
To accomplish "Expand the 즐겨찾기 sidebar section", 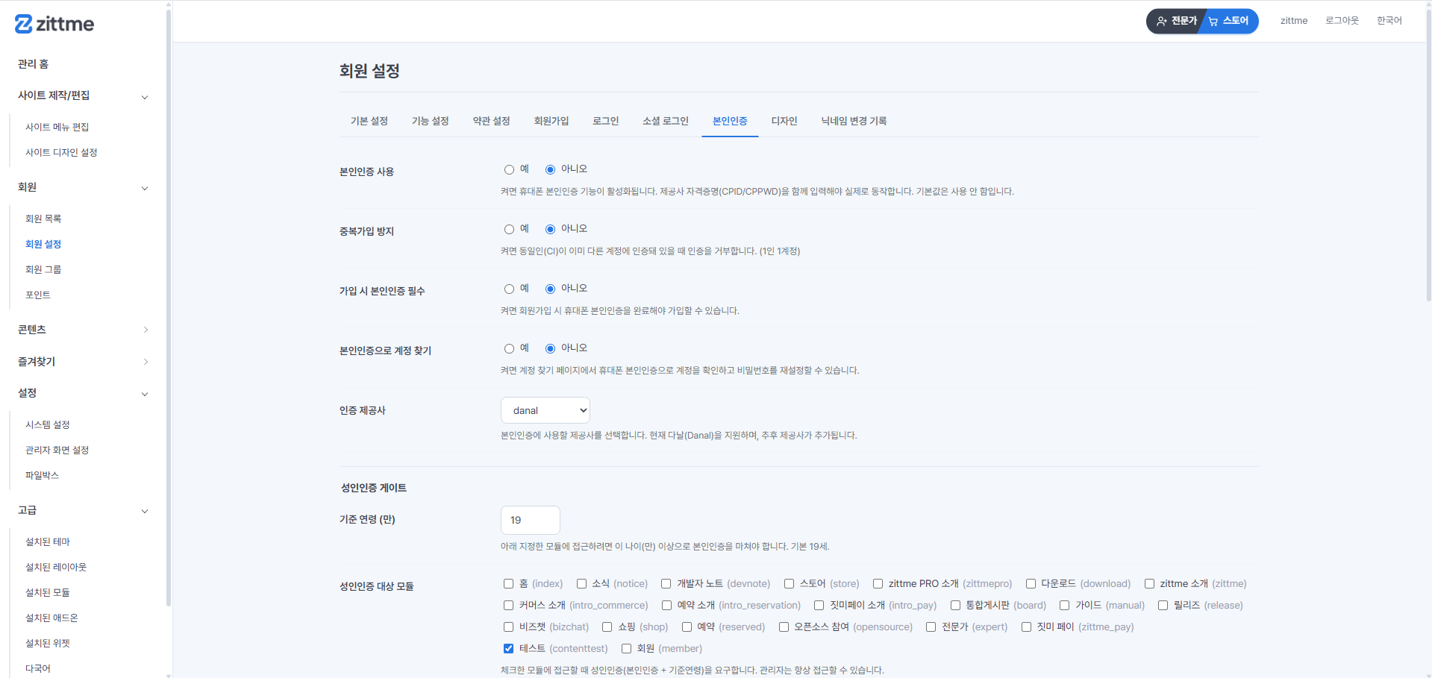I will pyautogui.click(x=145, y=362).
